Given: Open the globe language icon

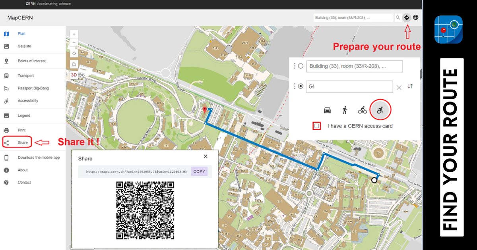Looking at the screenshot, I should [x=416, y=17].
